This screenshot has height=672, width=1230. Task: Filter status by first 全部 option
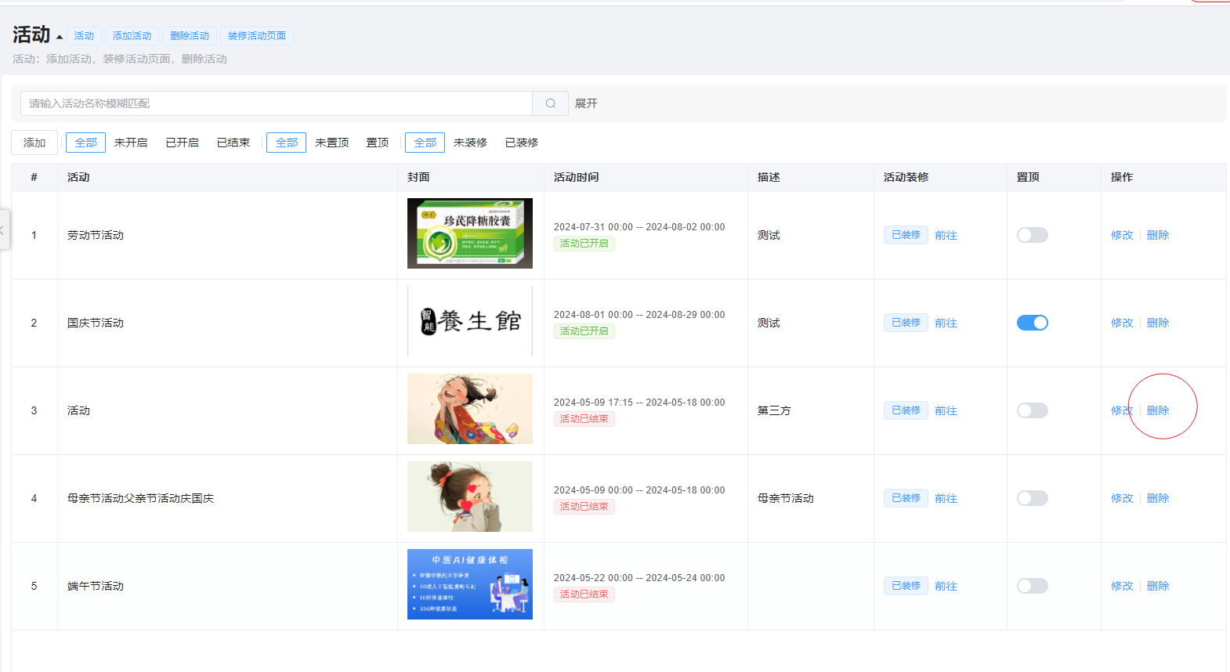[x=85, y=143]
